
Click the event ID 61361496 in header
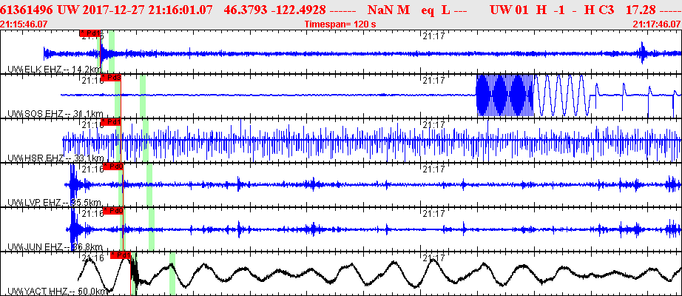27,9
